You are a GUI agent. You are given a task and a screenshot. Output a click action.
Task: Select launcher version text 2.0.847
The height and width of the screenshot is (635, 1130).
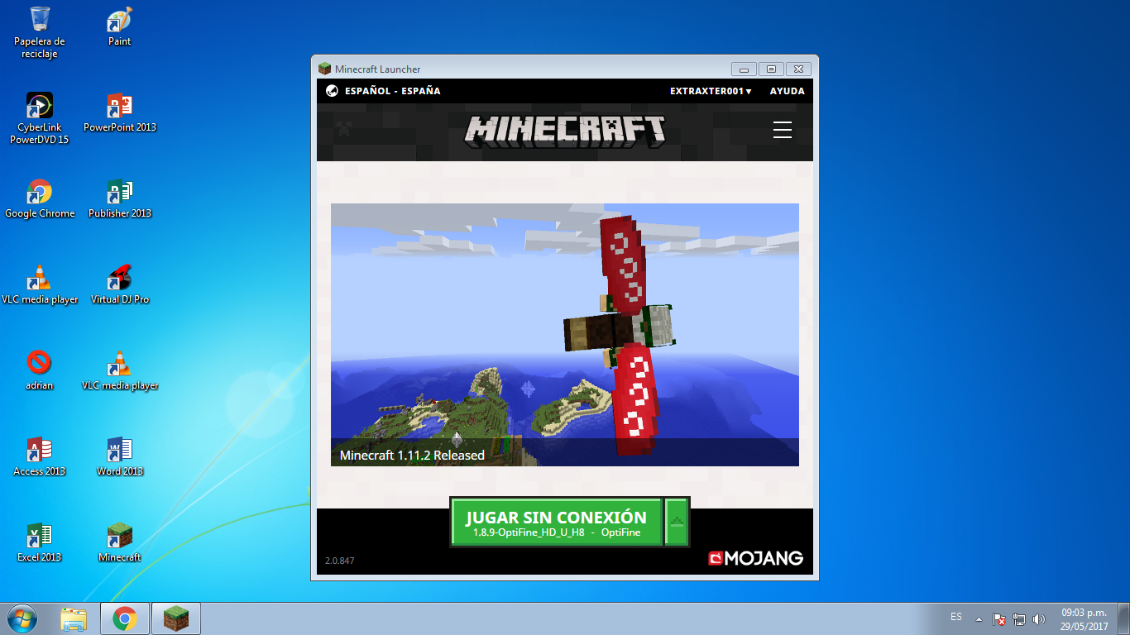coord(340,561)
